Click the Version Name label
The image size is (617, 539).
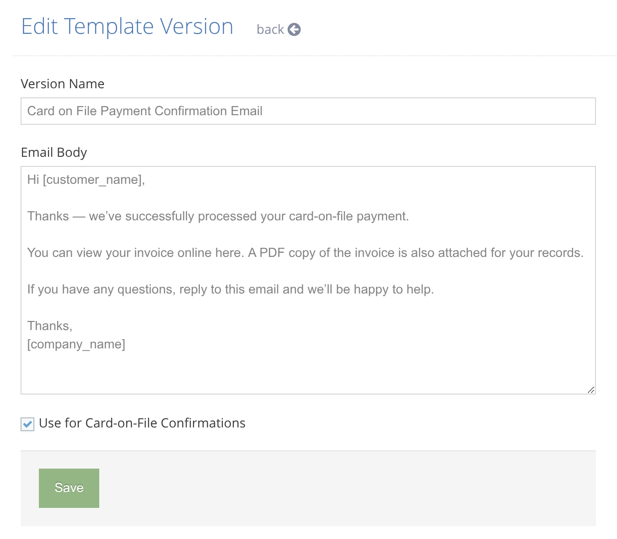(x=63, y=84)
